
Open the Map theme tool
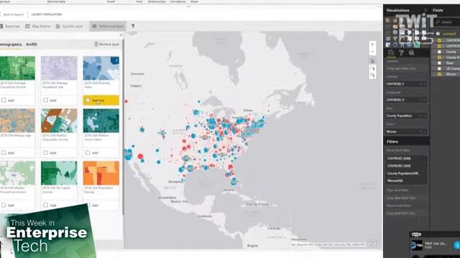point(37,27)
